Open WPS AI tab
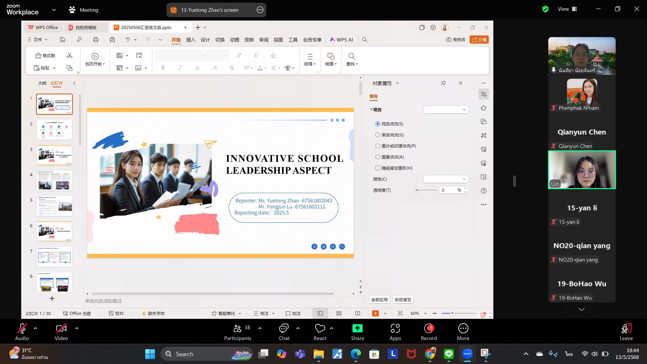The width and height of the screenshot is (647, 364). pos(341,40)
